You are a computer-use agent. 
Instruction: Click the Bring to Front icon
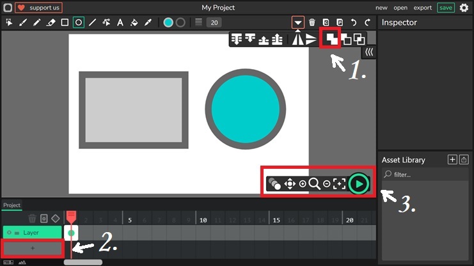[x=331, y=40]
